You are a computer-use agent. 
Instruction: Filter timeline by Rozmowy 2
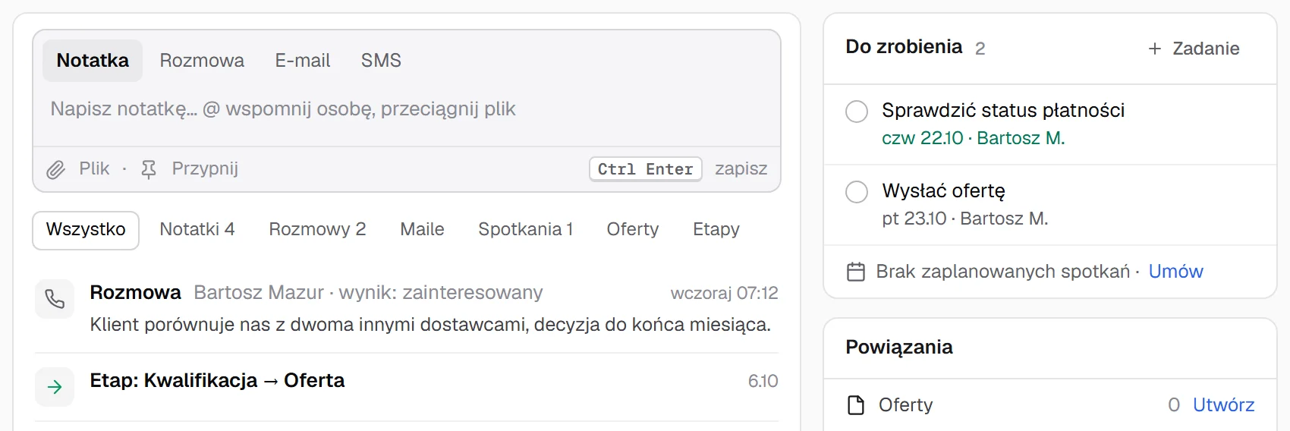[317, 230]
